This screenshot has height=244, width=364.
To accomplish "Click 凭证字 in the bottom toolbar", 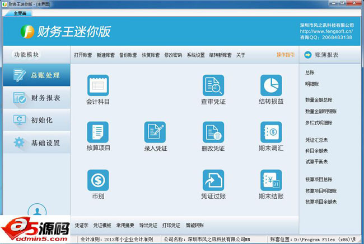I will 82,225.
